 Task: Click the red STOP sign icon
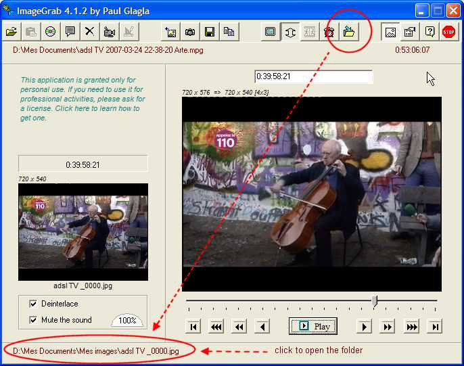tap(449, 31)
